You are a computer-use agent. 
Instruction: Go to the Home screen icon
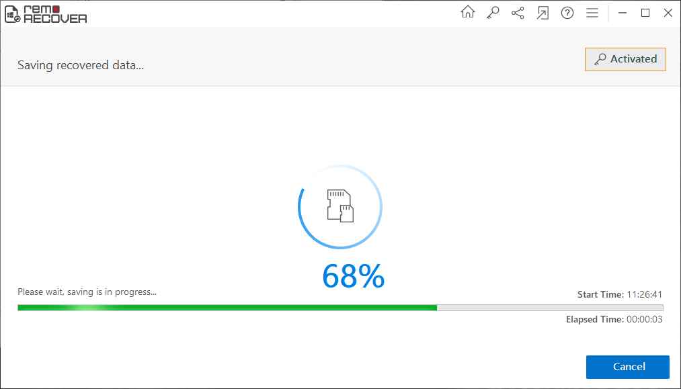pyautogui.click(x=467, y=13)
